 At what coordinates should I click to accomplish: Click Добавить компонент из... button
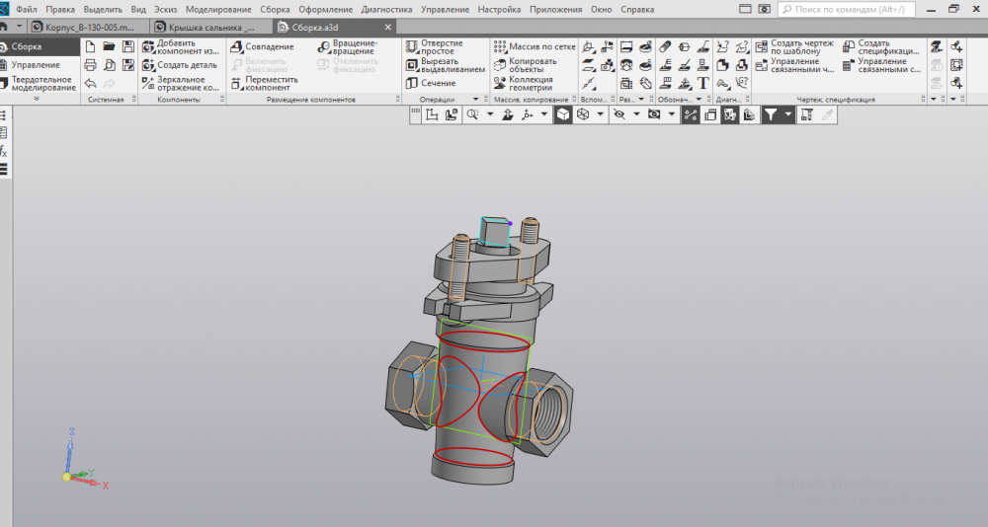point(181,46)
